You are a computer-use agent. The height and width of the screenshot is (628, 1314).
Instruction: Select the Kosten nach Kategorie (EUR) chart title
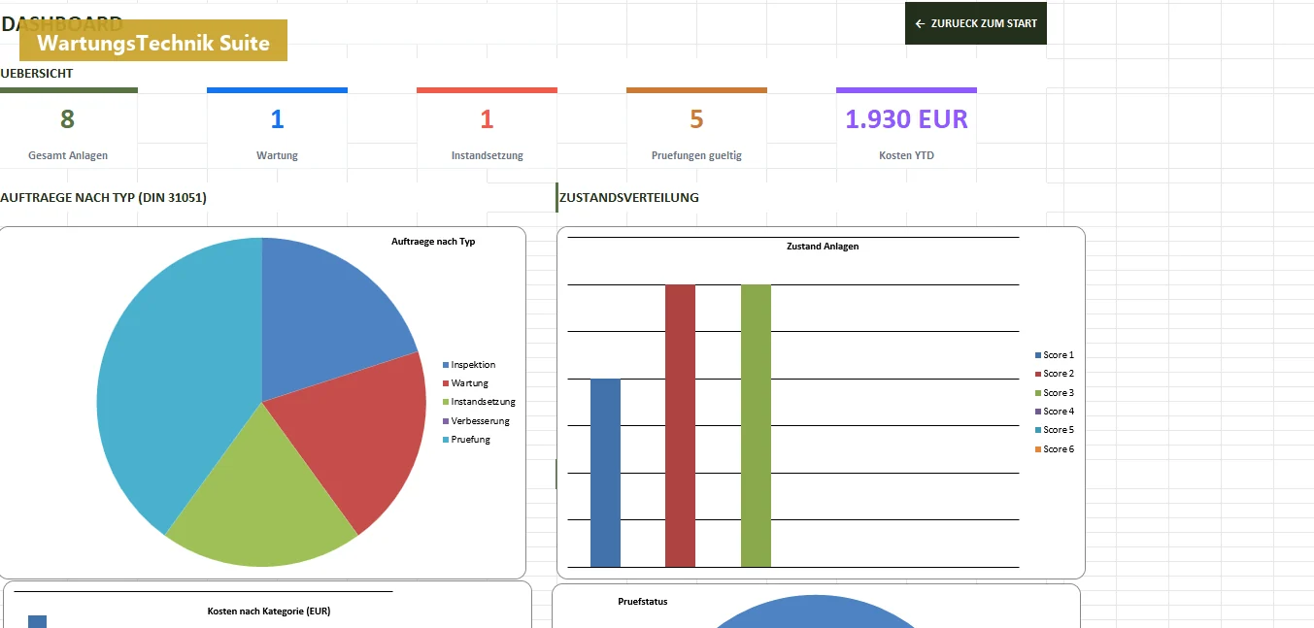click(x=269, y=611)
